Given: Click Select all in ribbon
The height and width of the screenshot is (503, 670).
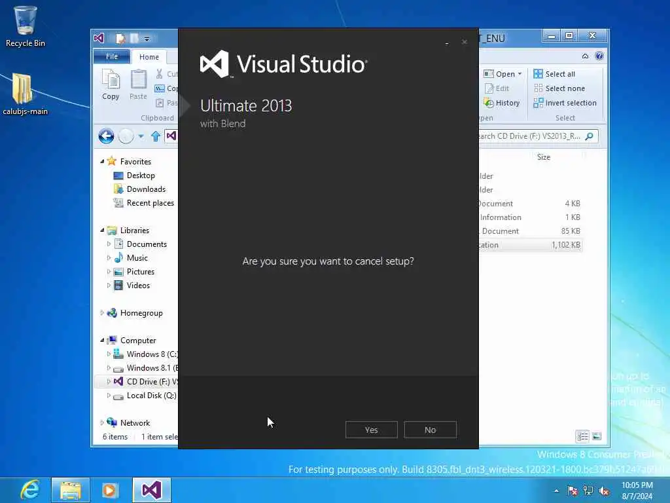Looking at the screenshot, I should [x=555, y=74].
